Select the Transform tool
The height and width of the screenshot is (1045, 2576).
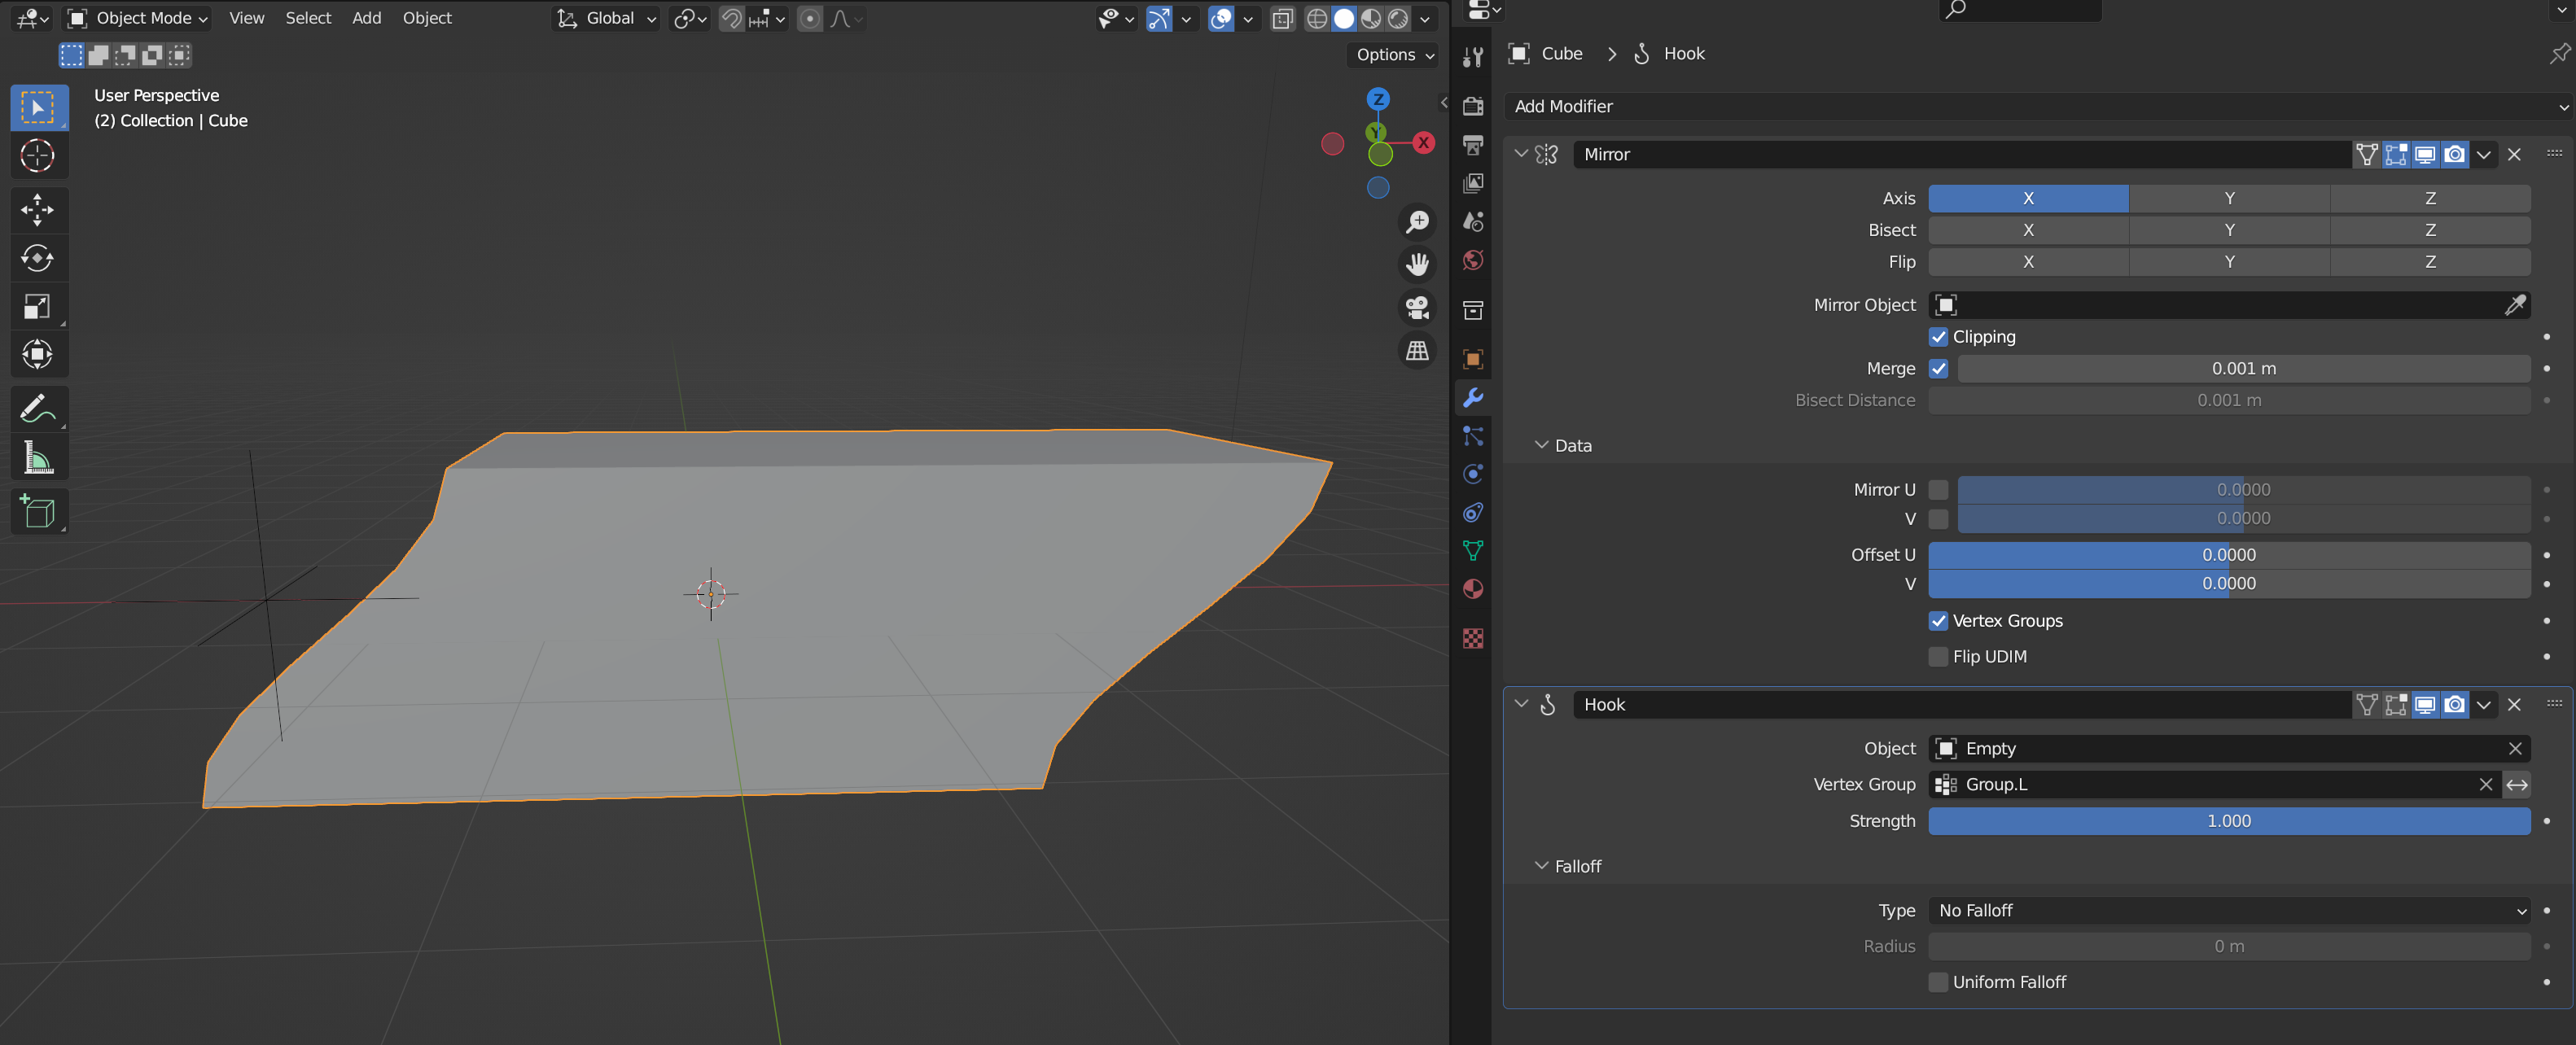[x=39, y=354]
